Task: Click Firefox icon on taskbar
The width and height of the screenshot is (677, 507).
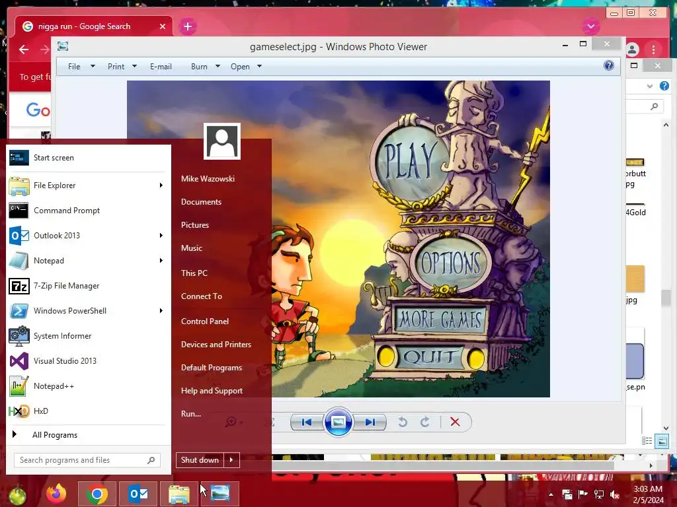Action: 57,494
